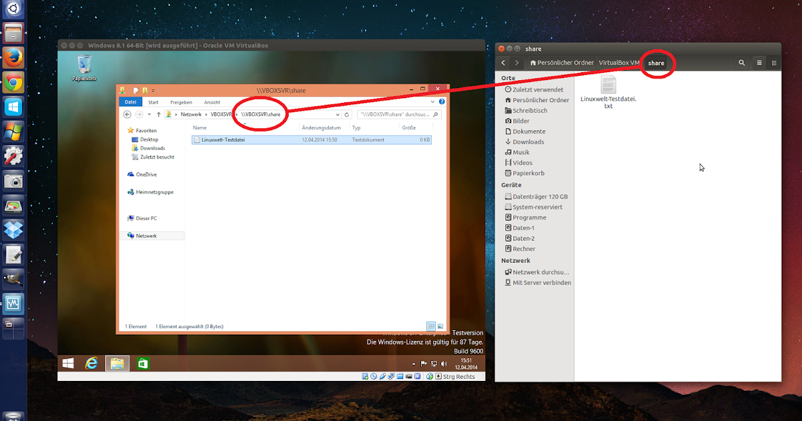This screenshot has height=421, width=802.
Task: Open the address bar history dropdown
Action: click(338, 114)
